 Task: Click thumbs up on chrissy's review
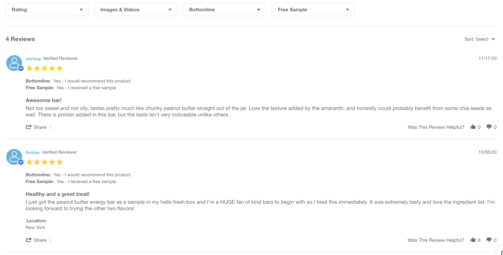tap(473, 127)
